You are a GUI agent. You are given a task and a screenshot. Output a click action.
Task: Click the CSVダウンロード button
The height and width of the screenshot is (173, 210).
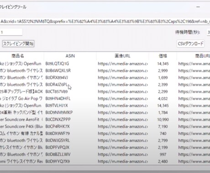pyautogui.click(x=190, y=44)
